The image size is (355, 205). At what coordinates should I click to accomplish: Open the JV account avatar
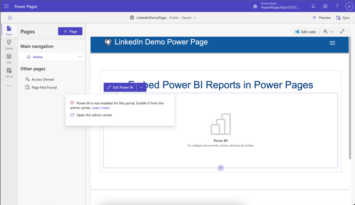click(349, 6)
